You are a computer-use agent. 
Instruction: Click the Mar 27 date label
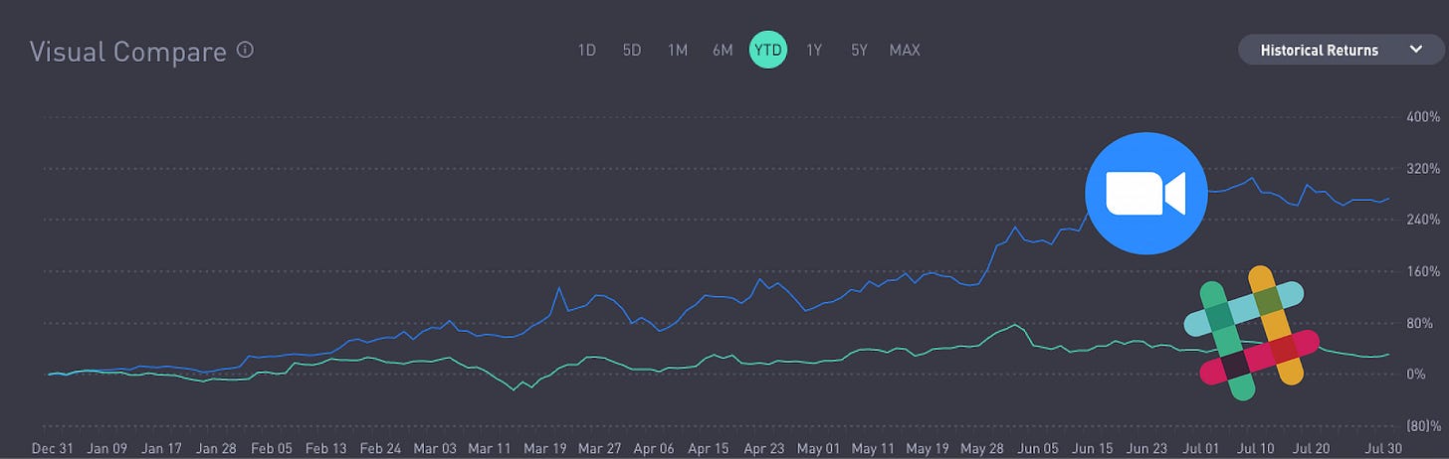pyautogui.click(x=600, y=448)
